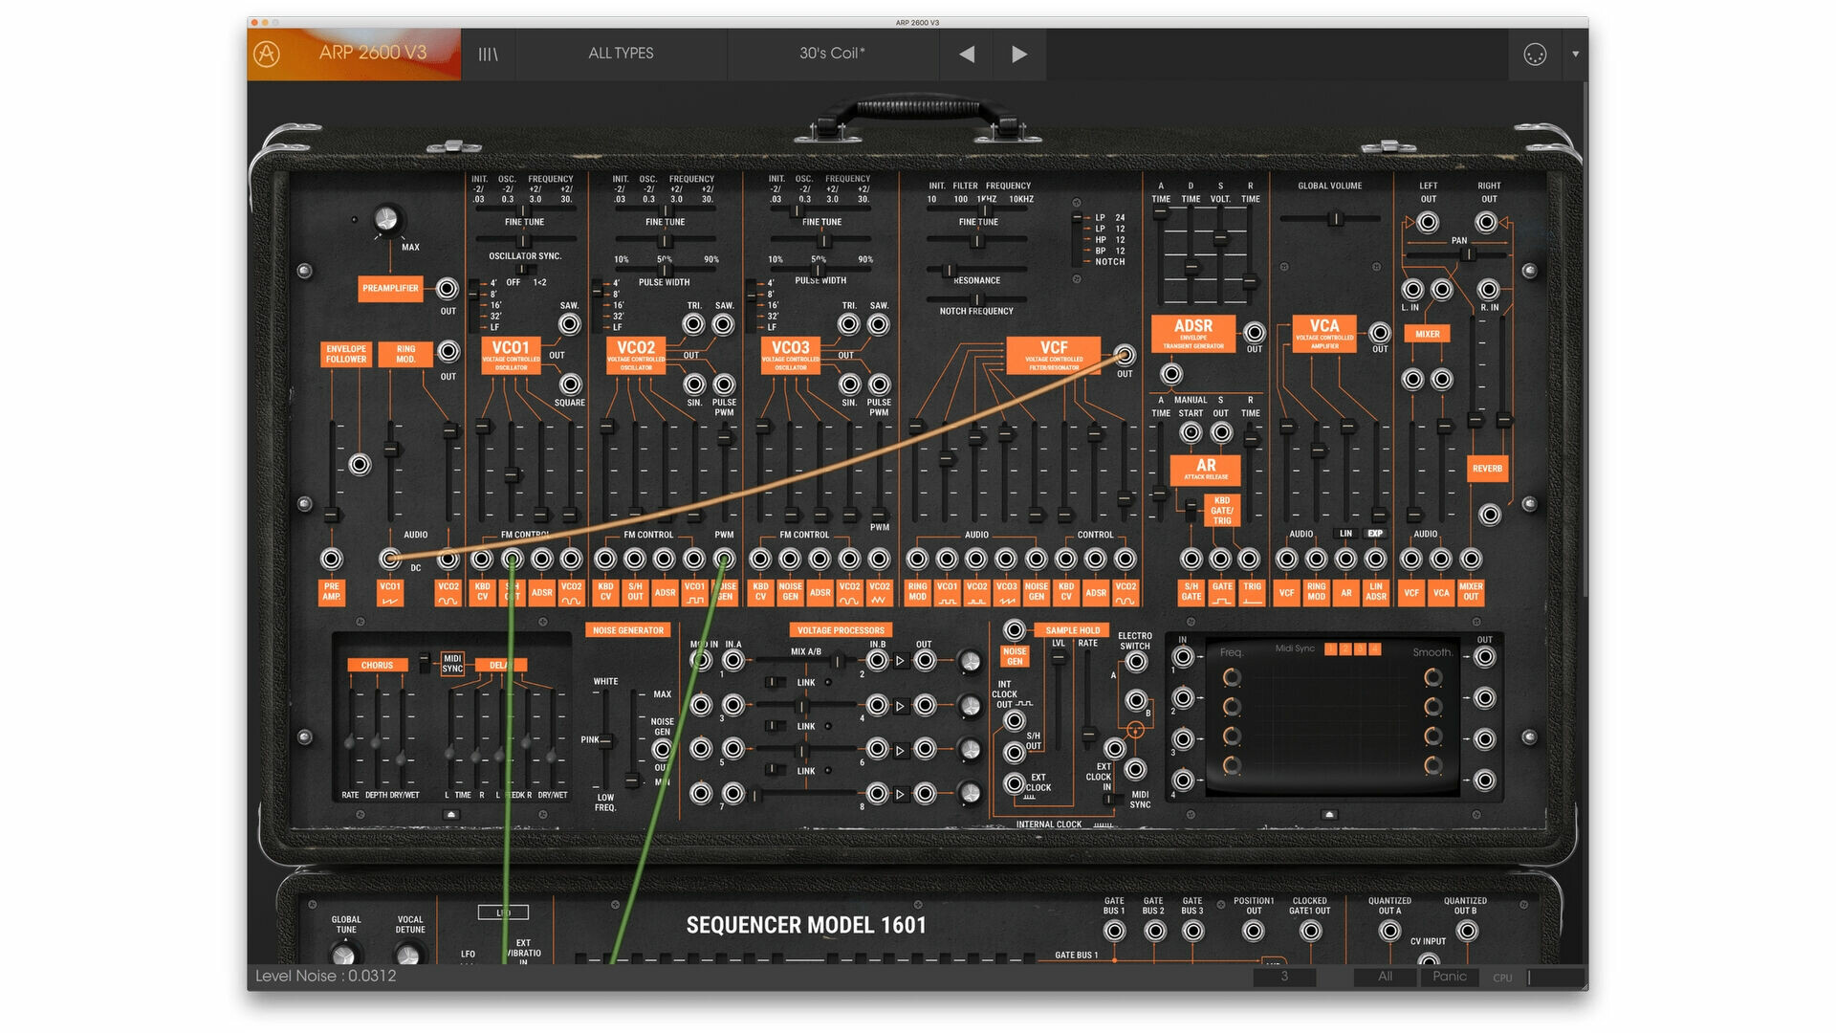Click the Panic button in status bar
This screenshot has height=1033, width=1836.
(x=1450, y=977)
